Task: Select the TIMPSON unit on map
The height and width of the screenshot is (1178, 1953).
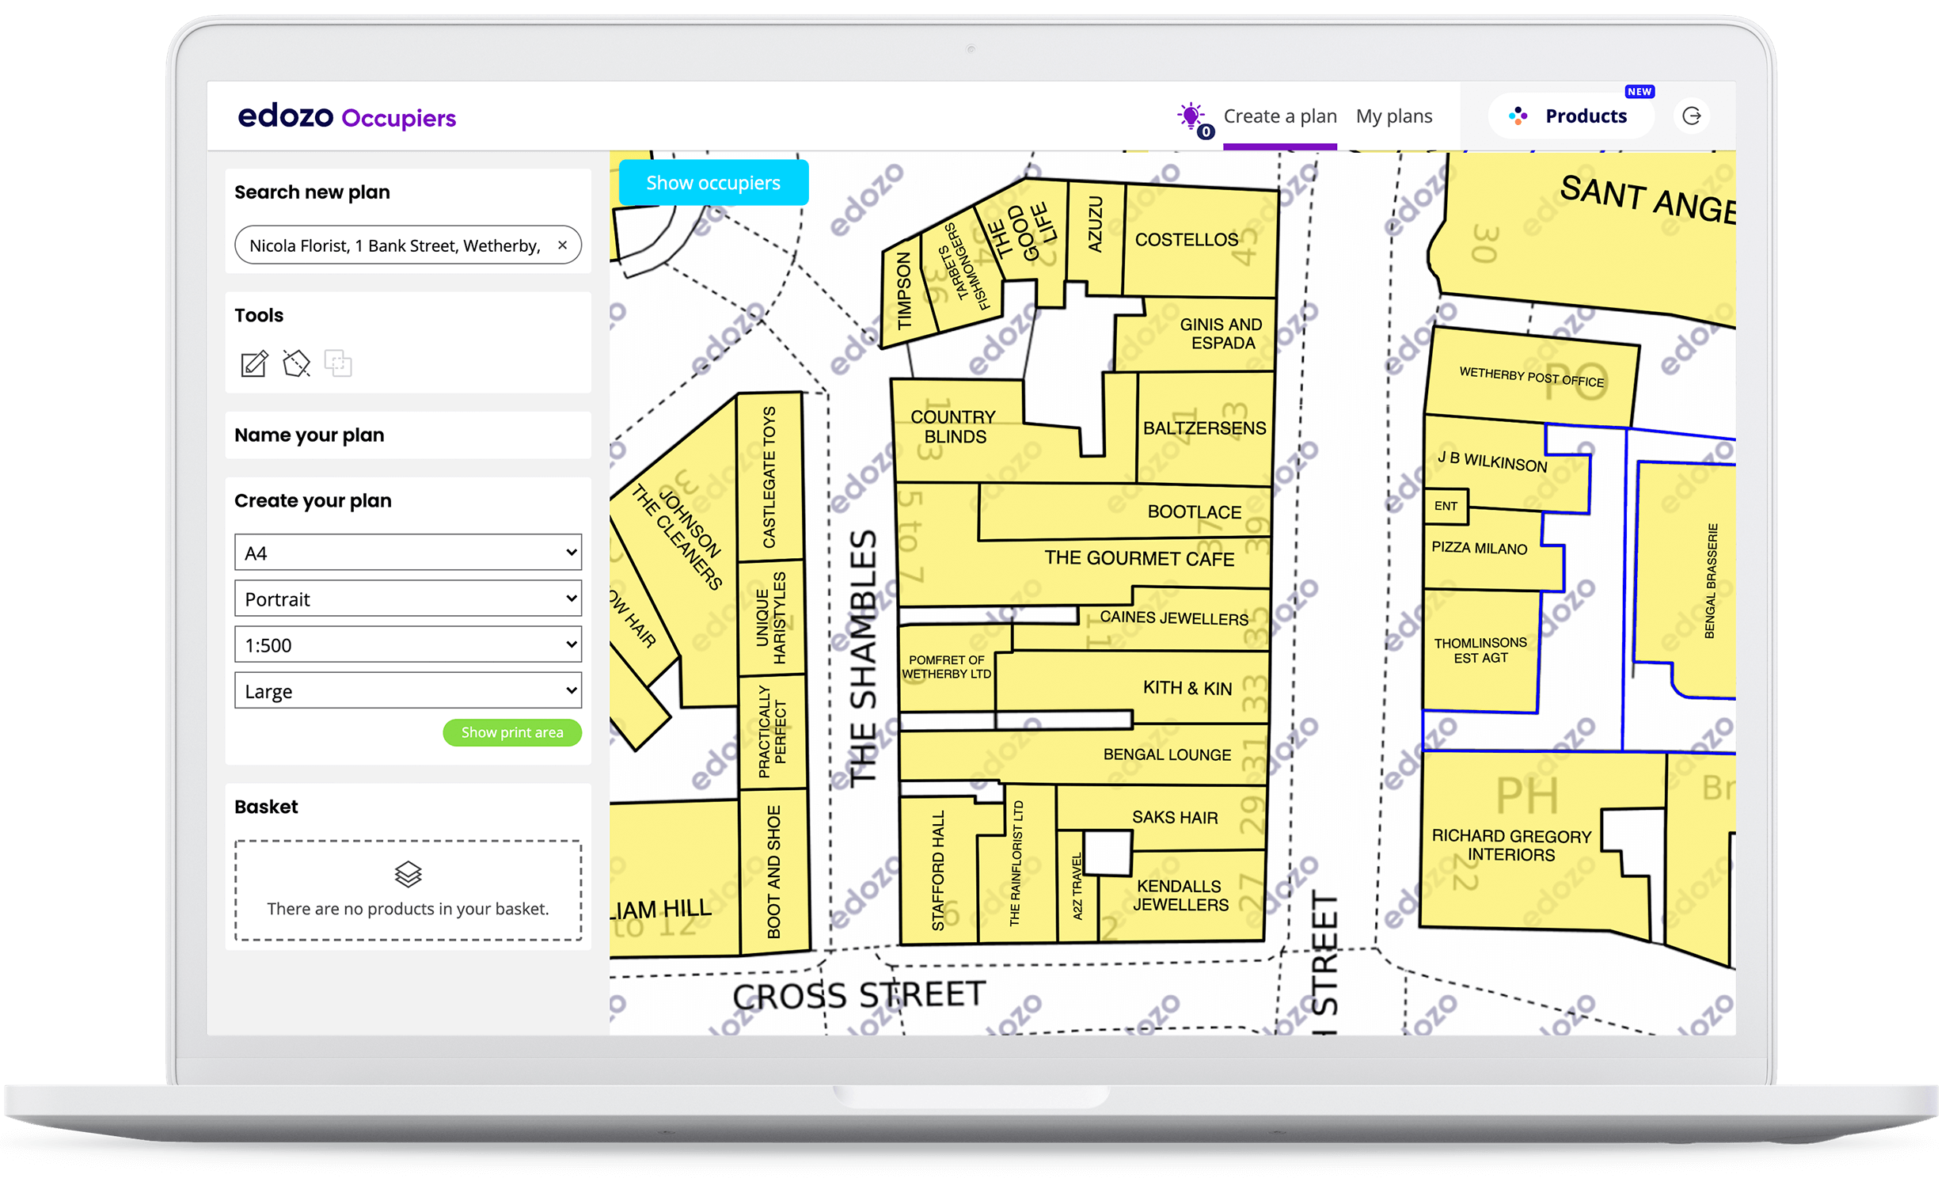Action: pyautogui.click(x=905, y=292)
